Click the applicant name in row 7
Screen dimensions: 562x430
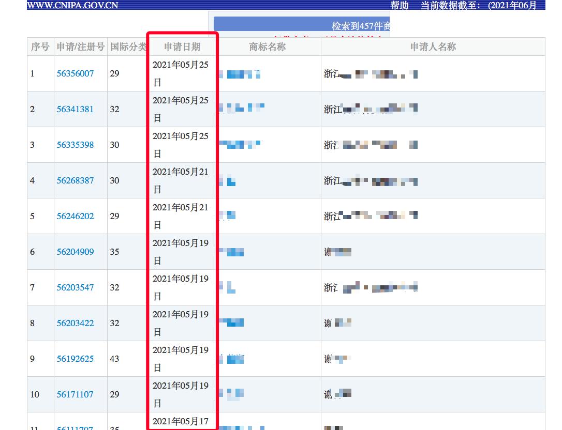coord(371,287)
